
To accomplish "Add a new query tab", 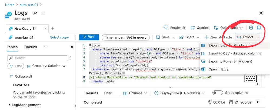I will [x=53, y=28].
